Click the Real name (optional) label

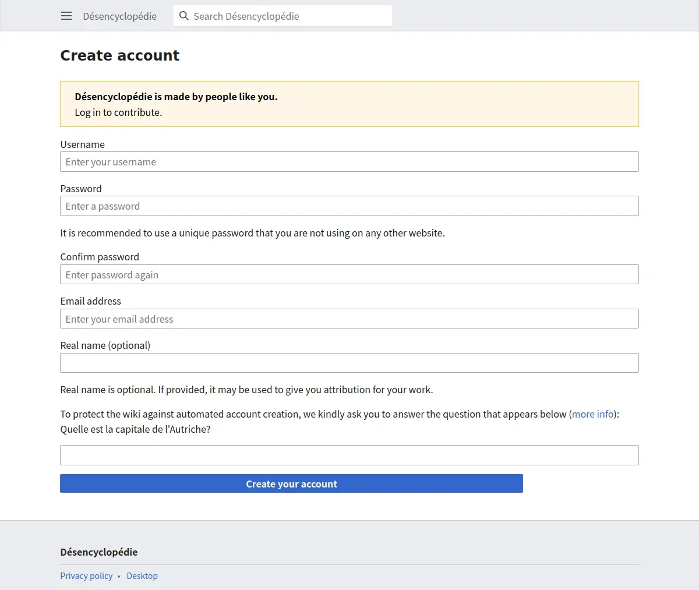pos(105,345)
